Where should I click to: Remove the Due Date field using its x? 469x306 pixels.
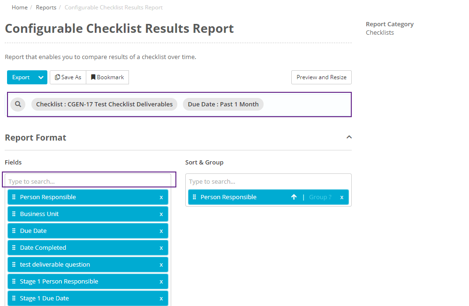tap(161, 231)
